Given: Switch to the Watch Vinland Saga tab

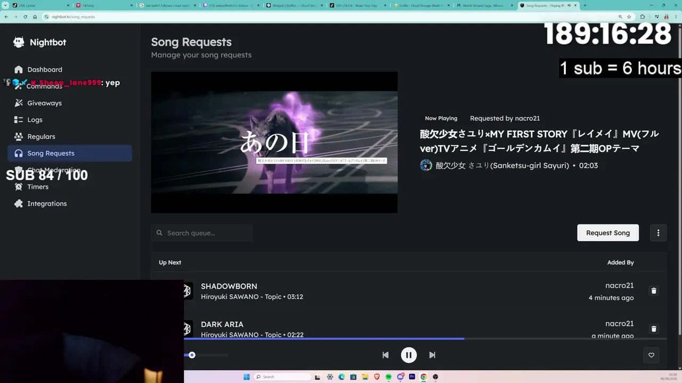Looking at the screenshot, I should (x=484, y=5).
